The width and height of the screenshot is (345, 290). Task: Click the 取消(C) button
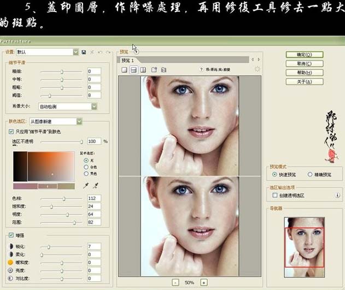tap(305, 63)
